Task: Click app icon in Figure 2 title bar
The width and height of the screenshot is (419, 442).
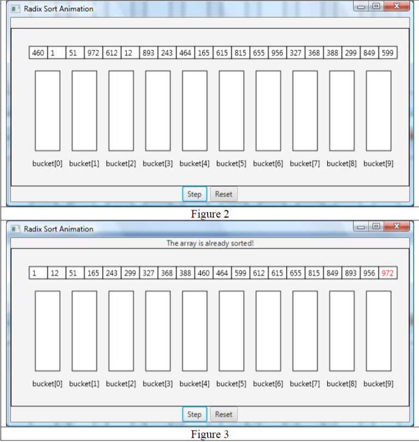Action: pos(15,9)
